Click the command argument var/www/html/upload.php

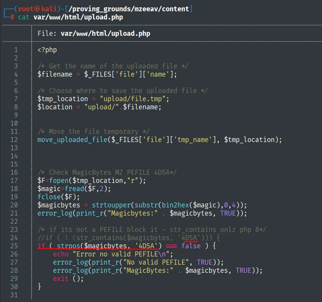78,17
